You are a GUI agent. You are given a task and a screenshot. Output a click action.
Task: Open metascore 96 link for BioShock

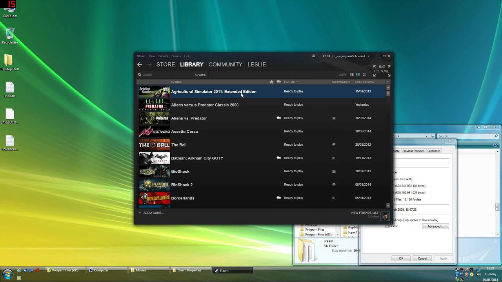click(334, 171)
